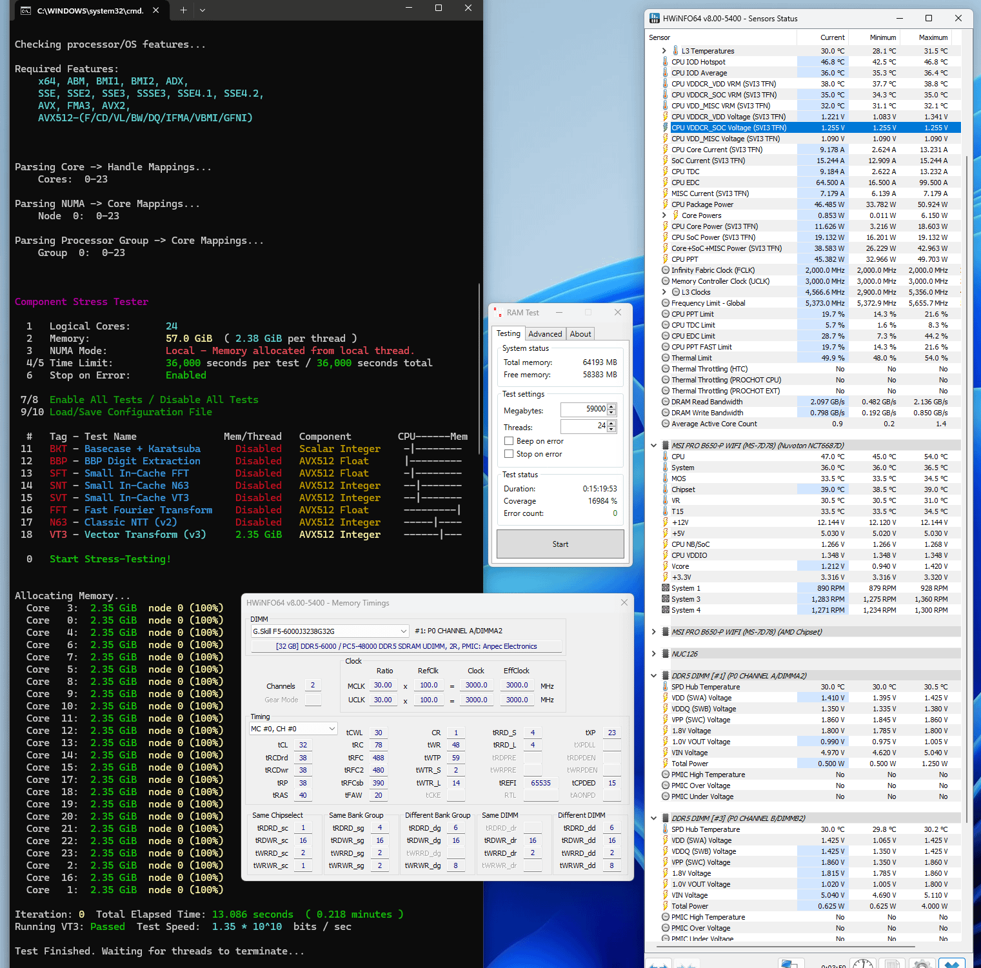Click lightning icon beside CPU VDDCR_VDD Voltage
The image size is (981, 968).
click(665, 117)
